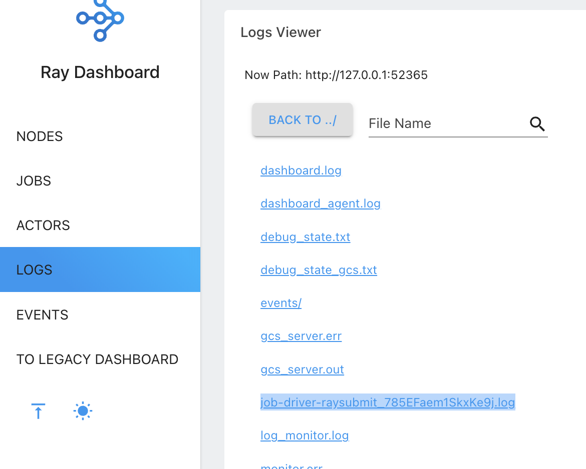Open the JOBS section

click(34, 180)
